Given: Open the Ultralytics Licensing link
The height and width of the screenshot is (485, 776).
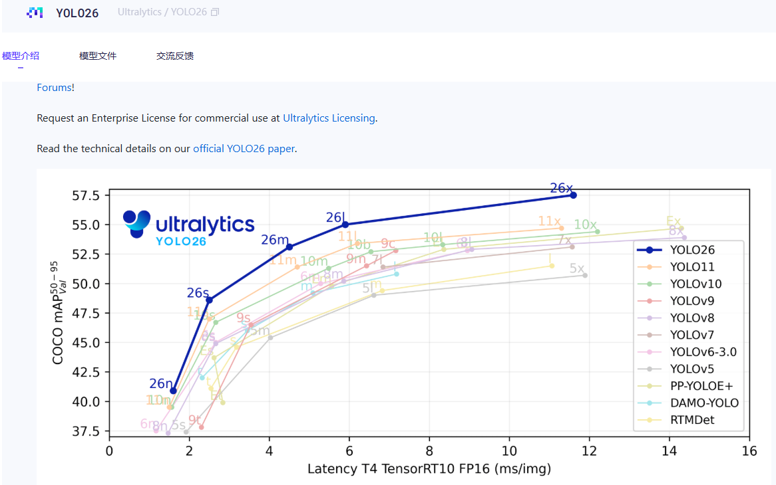Looking at the screenshot, I should (x=329, y=118).
